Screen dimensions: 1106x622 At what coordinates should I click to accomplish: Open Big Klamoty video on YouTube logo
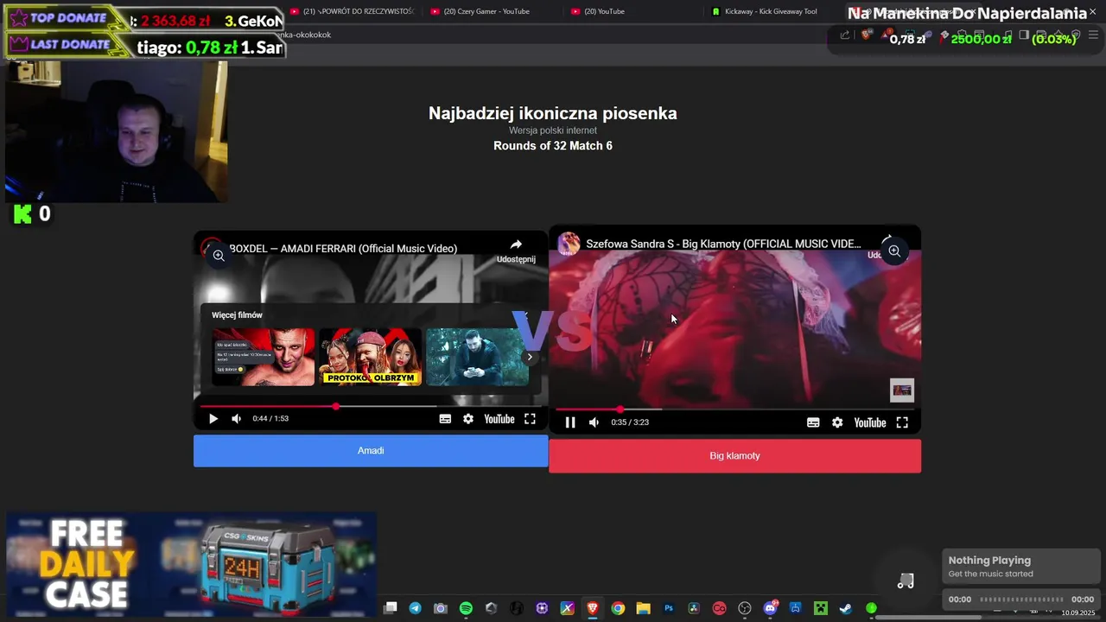click(x=870, y=422)
